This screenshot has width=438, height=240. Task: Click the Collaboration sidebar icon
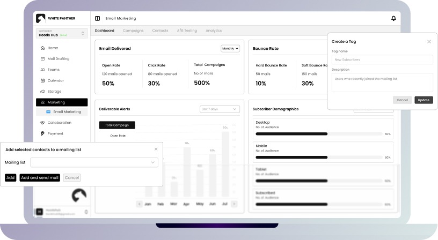[x=42, y=123]
